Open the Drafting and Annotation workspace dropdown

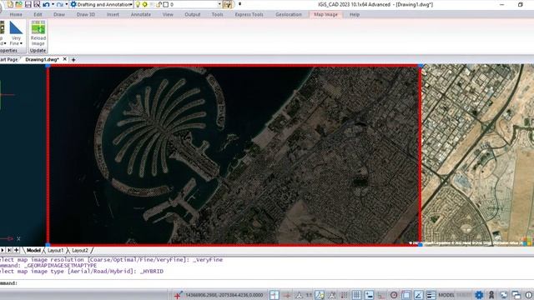(101, 4)
